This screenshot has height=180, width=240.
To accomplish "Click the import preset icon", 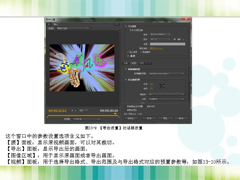I will (179, 39).
